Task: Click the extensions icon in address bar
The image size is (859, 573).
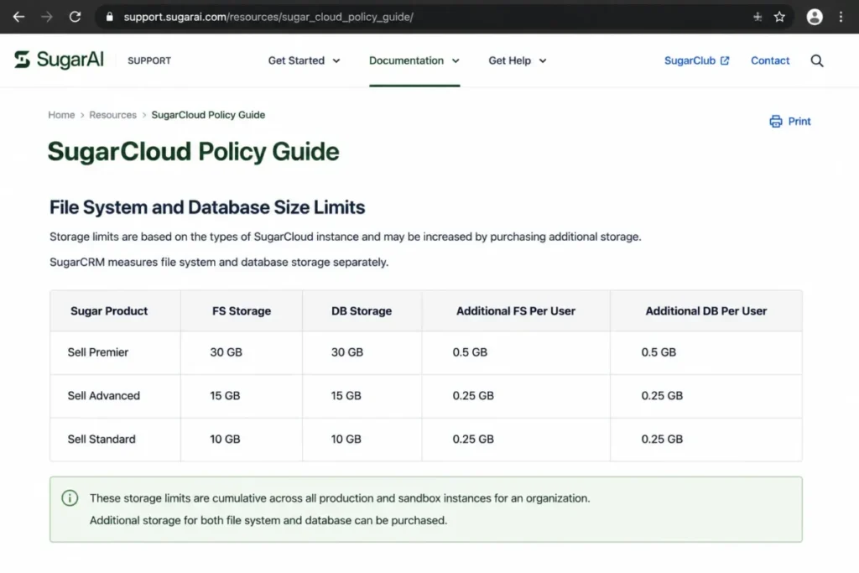Action: (x=757, y=17)
